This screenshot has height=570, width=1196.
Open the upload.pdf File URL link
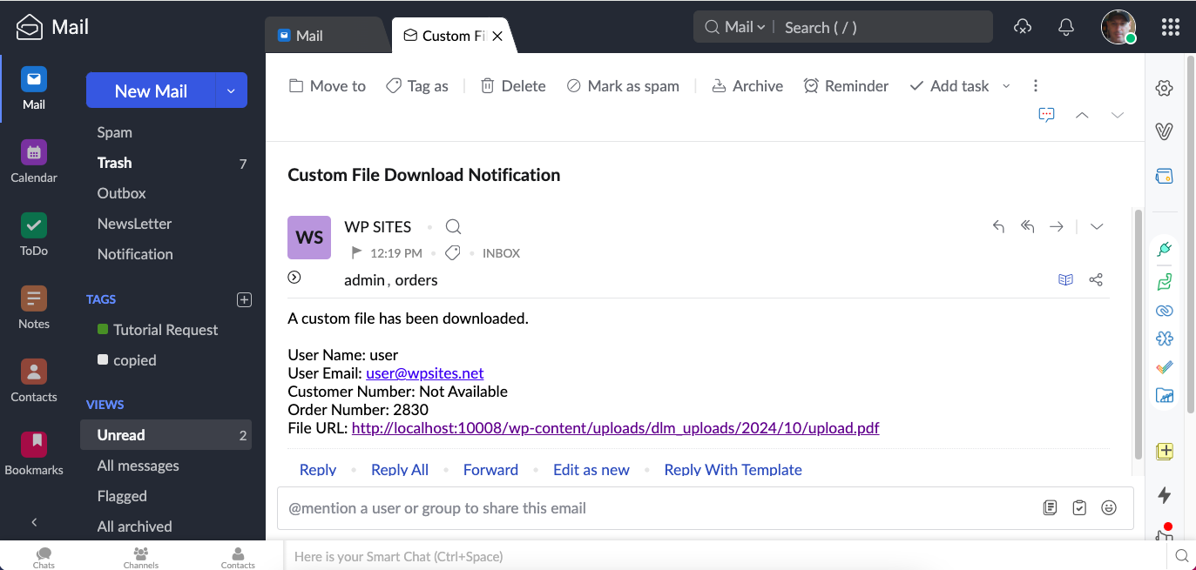click(x=615, y=428)
